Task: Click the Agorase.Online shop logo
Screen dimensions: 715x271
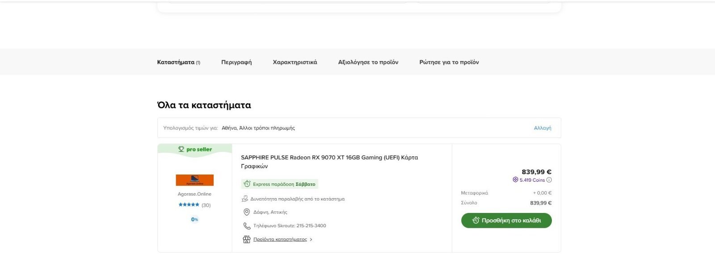Action: tap(194, 180)
